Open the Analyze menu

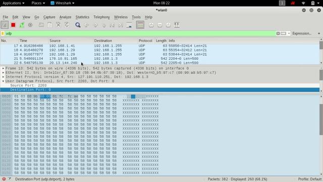[x=65, y=17]
